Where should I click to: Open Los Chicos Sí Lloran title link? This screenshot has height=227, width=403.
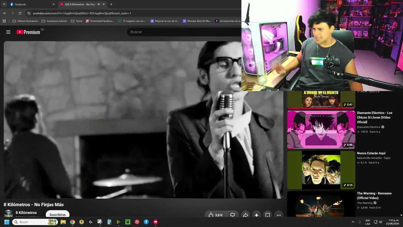[x=375, y=117]
